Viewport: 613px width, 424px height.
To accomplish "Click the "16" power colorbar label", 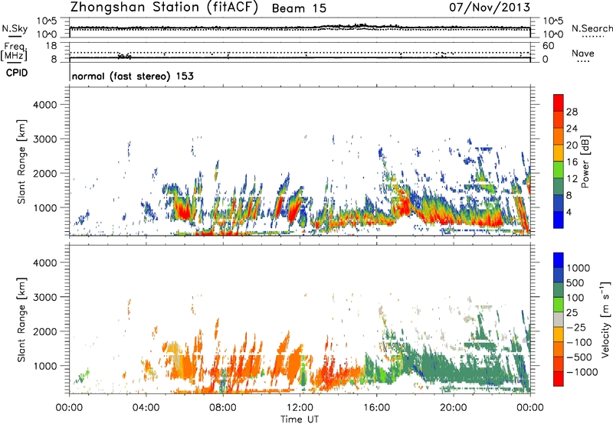I will (572, 162).
